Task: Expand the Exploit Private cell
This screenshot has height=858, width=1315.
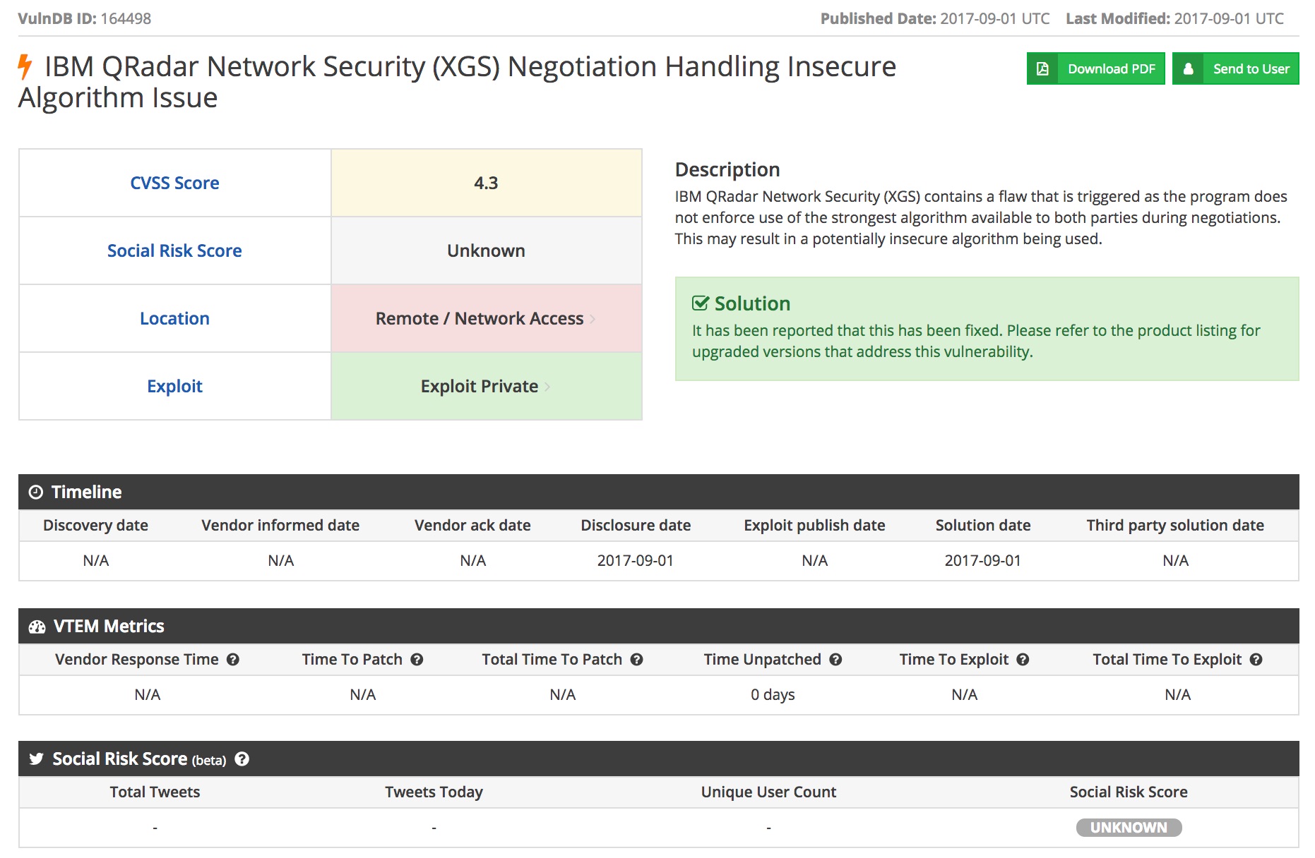Action: [486, 387]
